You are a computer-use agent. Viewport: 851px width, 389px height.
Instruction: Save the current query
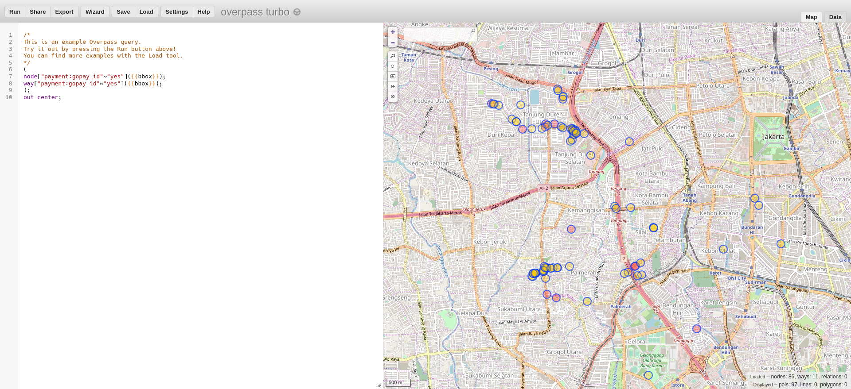click(x=123, y=12)
